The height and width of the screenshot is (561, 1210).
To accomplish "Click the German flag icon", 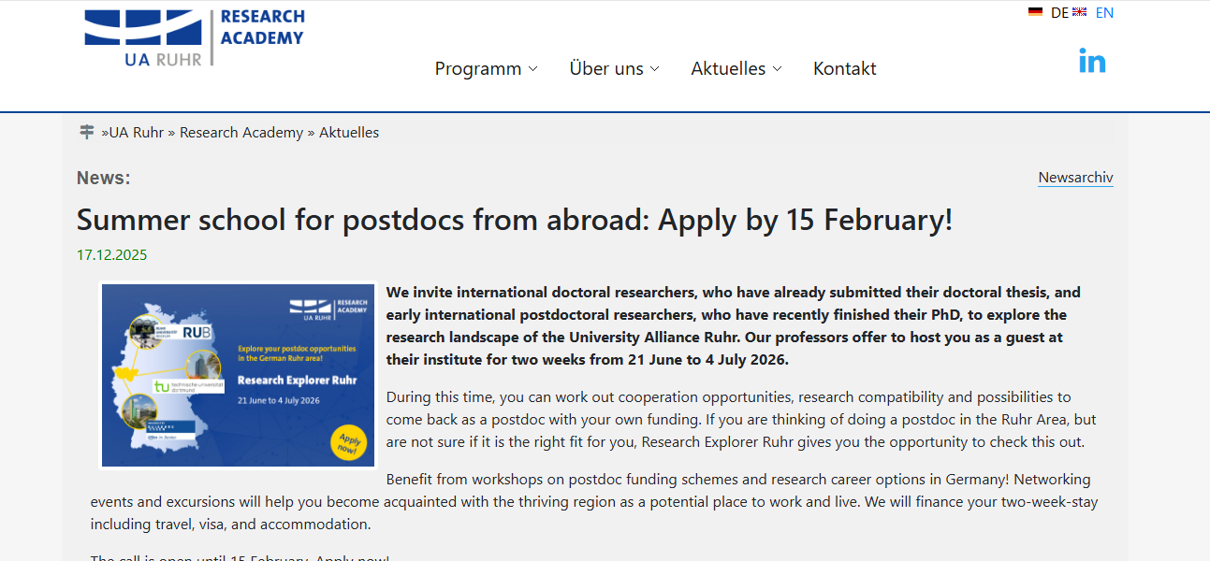I will (x=1035, y=12).
